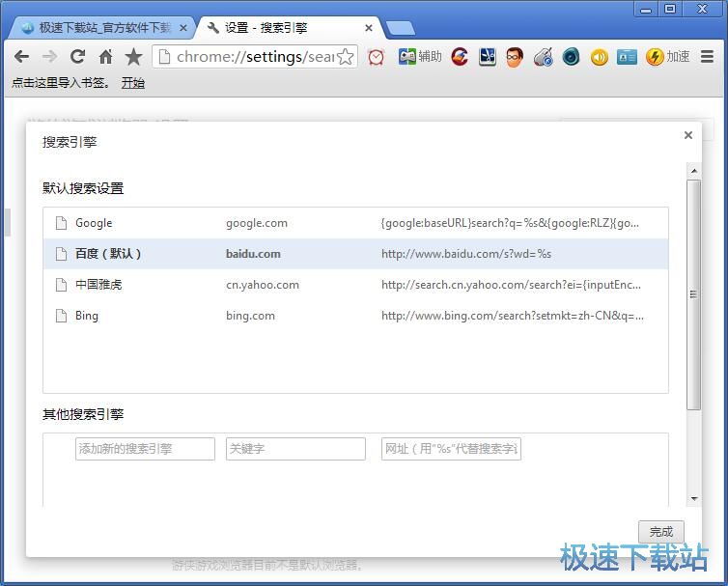Screen dimensions: 728x586
Task: Click the face with glasses icon
Action: click(515, 57)
